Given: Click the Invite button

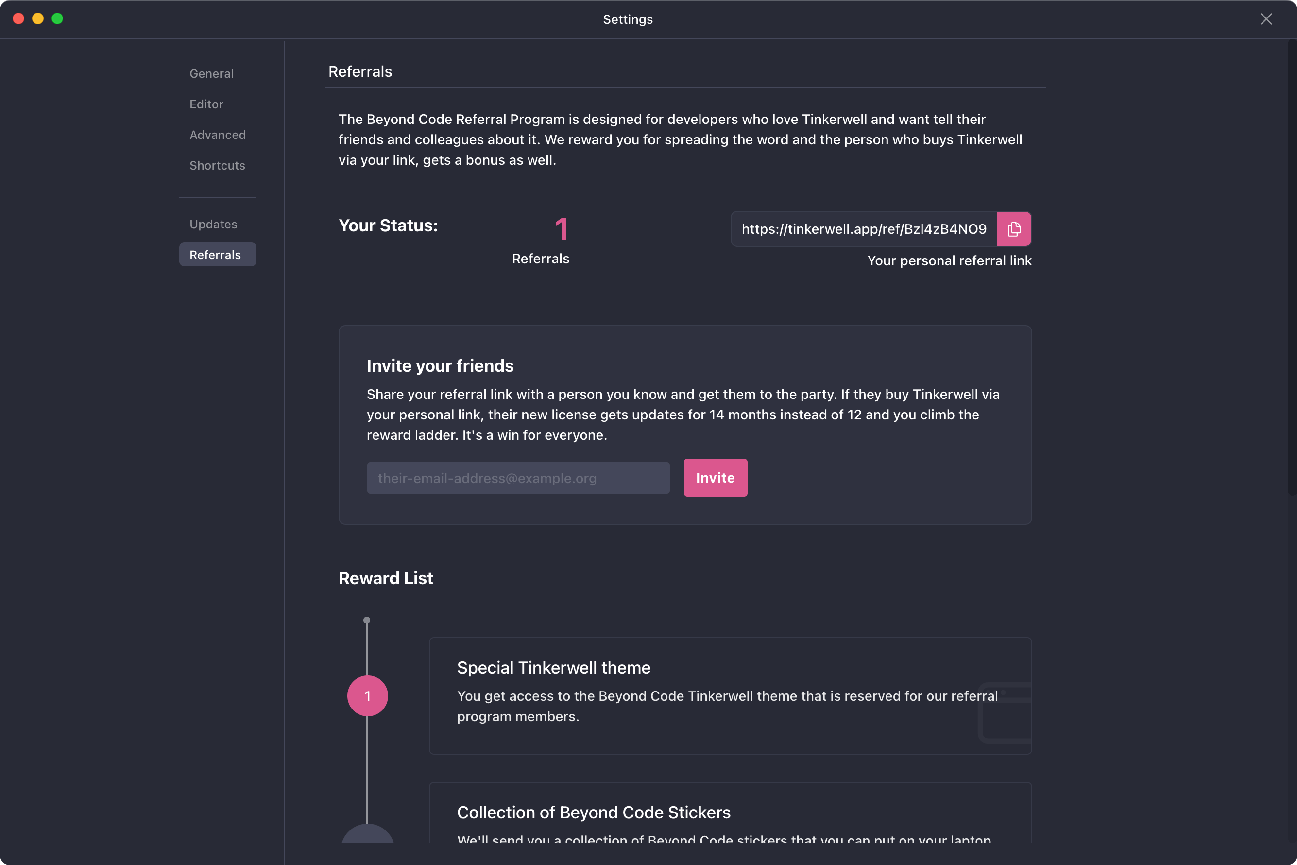Looking at the screenshot, I should 715,478.
